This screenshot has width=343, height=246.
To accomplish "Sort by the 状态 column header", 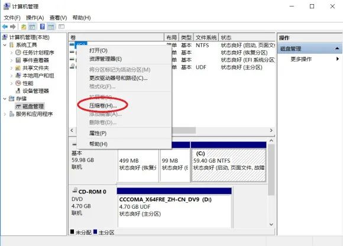I will pyautogui.click(x=247, y=37).
